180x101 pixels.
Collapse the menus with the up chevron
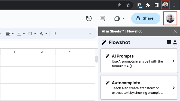[90, 34]
